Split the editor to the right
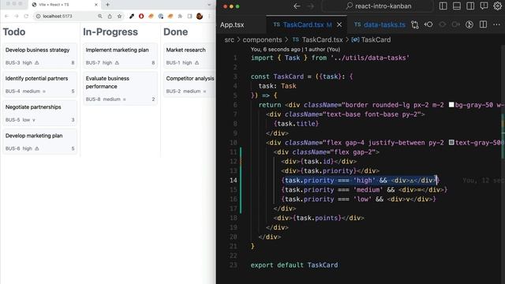Screen dimensions: 505x284 tap(483, 24)
